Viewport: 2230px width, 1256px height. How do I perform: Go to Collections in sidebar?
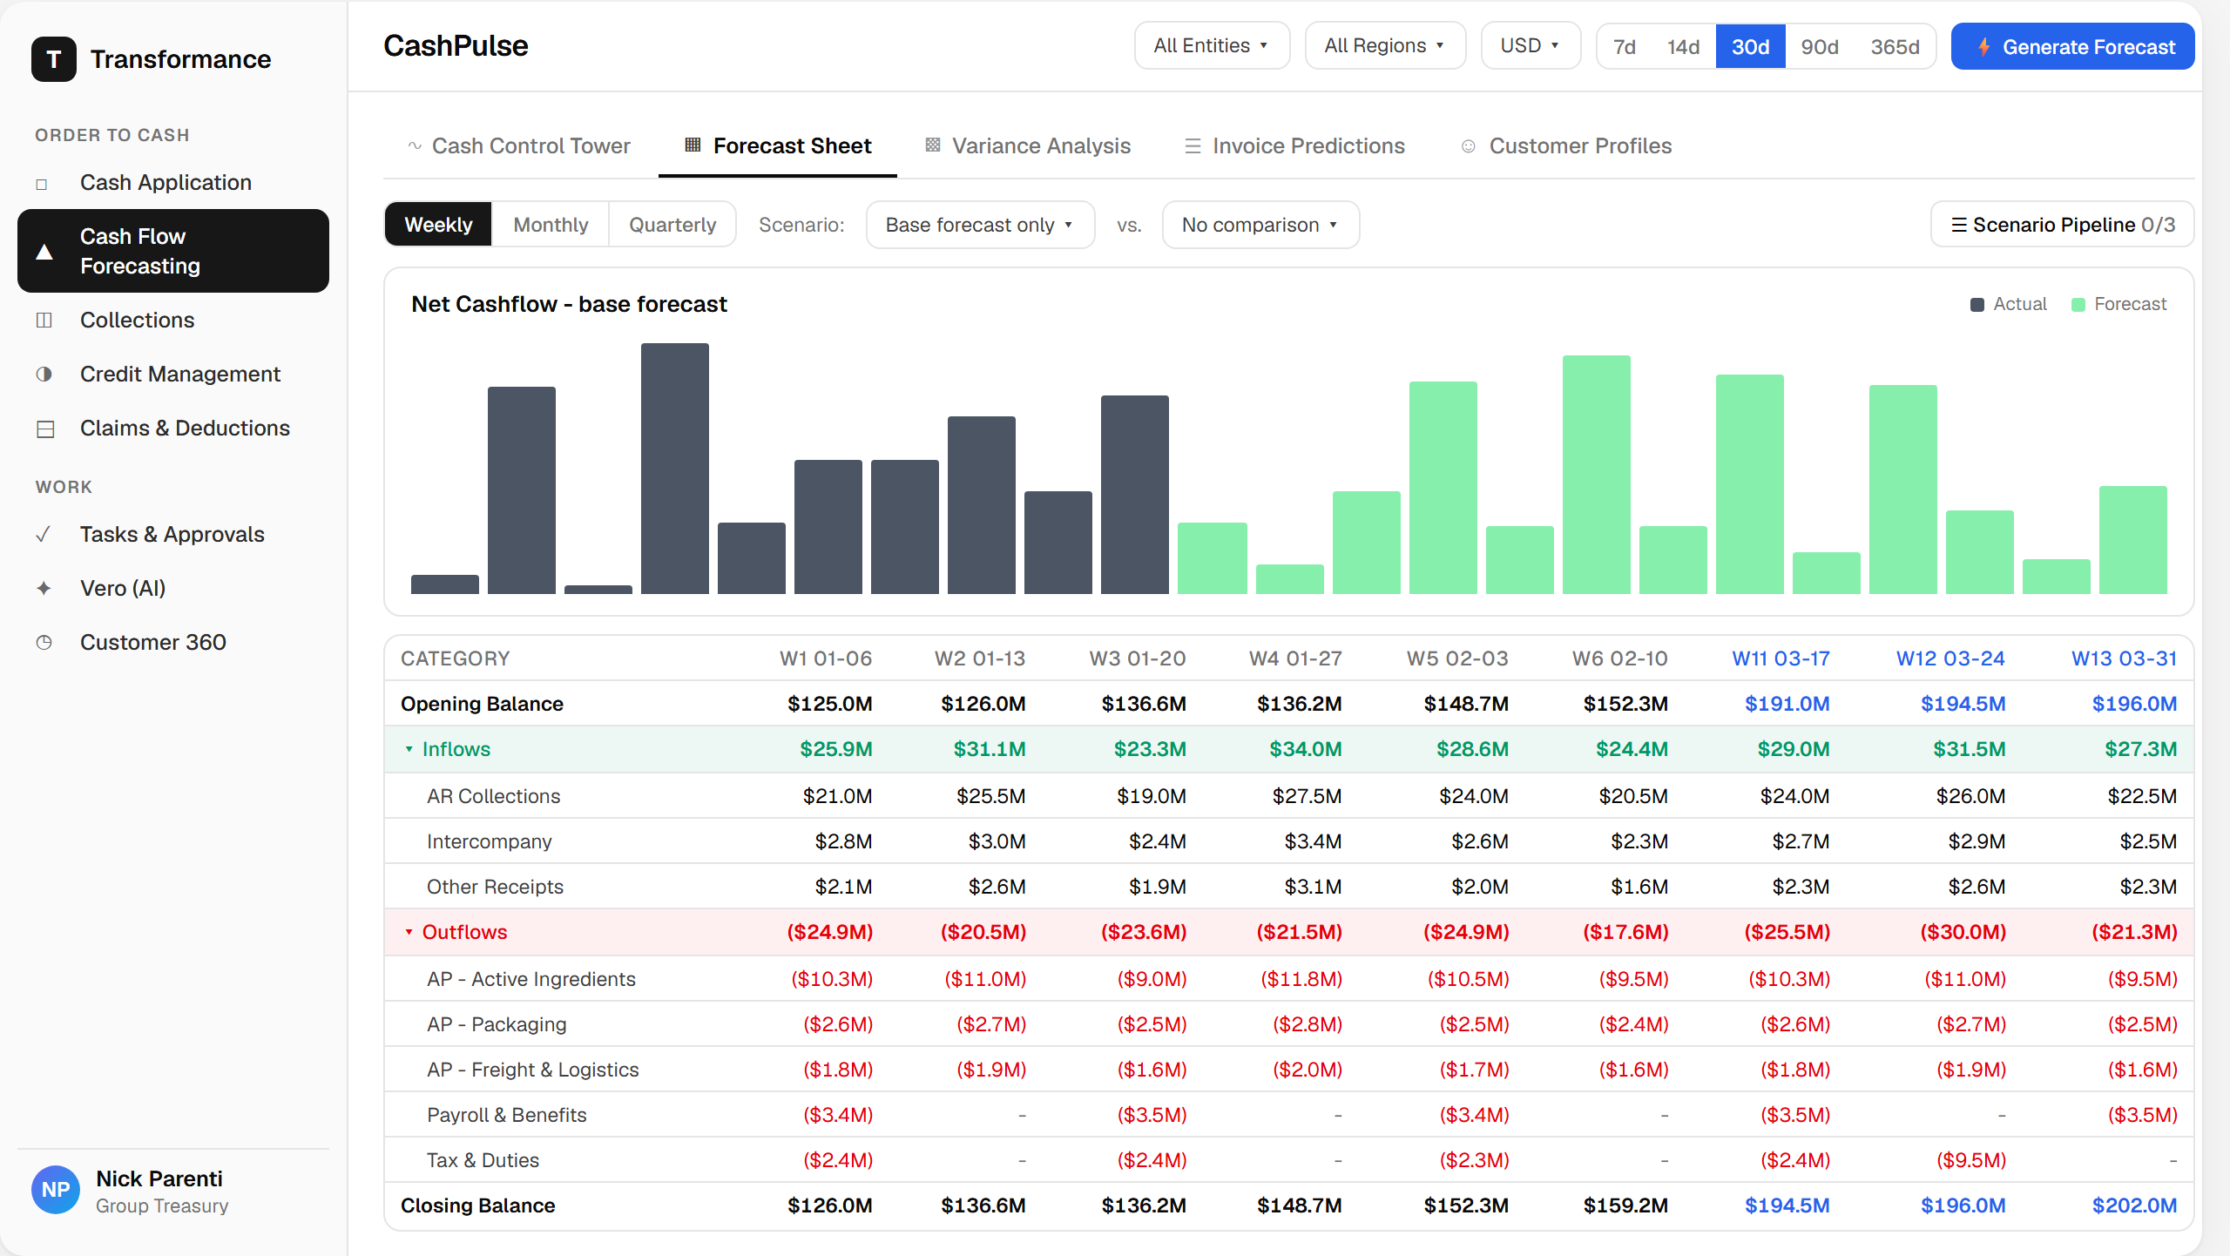coord(173,321)
